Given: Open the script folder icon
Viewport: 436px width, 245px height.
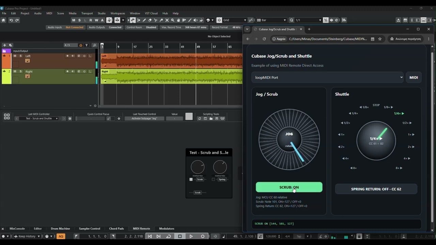Looking at the screenshot, I should coord(211,118).
